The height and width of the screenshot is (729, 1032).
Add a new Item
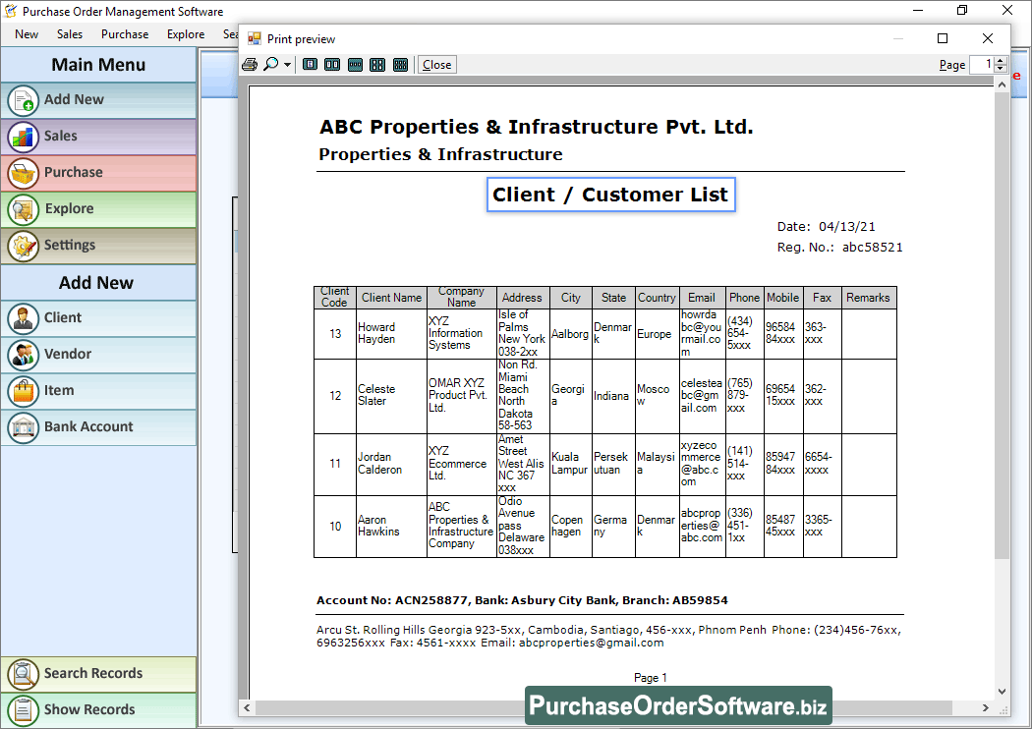[x=98, y=391]
